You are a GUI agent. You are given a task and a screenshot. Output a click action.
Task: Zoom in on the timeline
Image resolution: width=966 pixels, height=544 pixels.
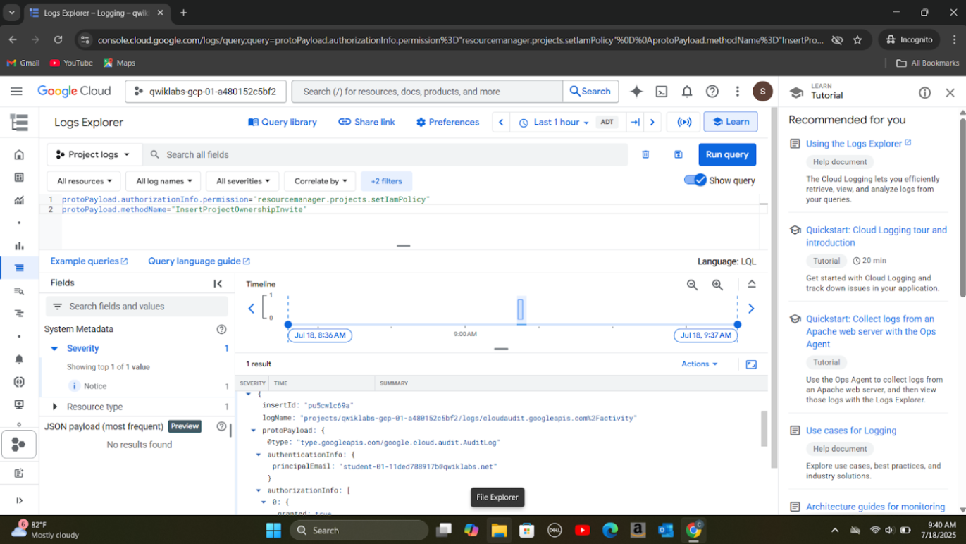point(717,285)
